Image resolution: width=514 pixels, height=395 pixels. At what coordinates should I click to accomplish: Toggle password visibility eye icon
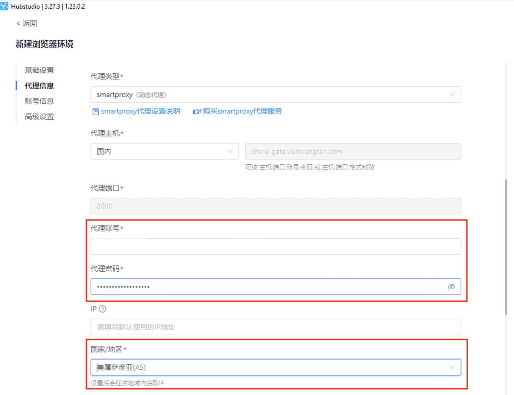click(x=451, y=287)
